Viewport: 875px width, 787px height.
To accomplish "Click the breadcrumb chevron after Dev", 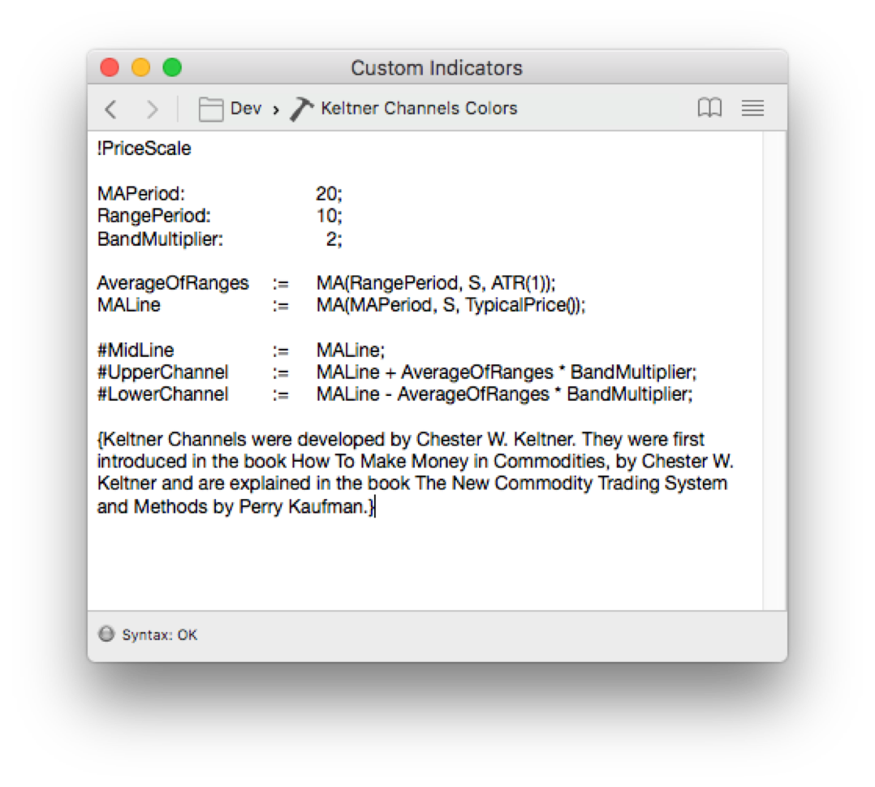I will pos(276,110).
